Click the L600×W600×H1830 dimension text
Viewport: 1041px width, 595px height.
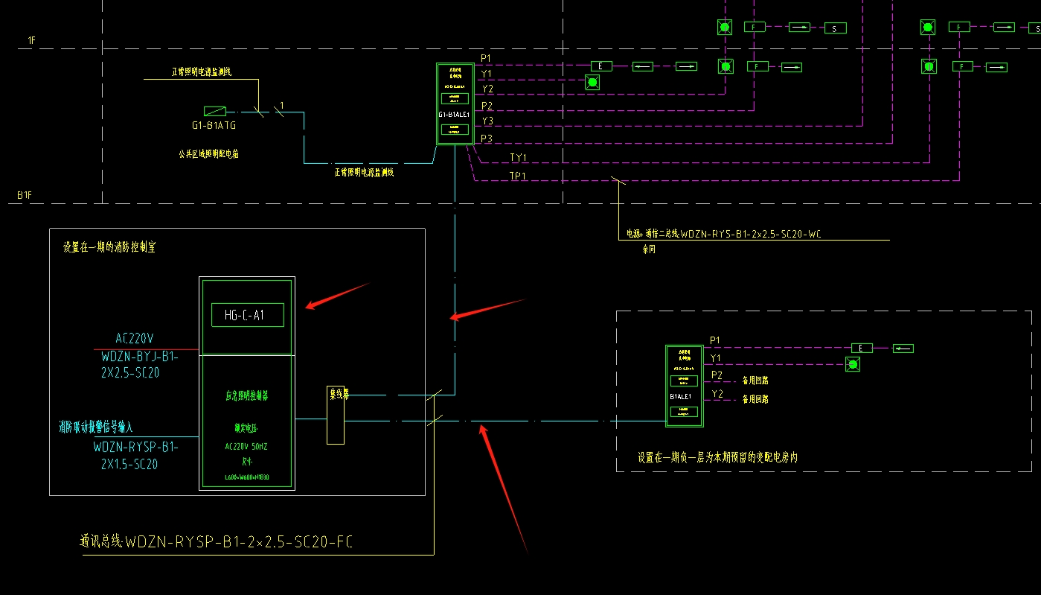247,478
